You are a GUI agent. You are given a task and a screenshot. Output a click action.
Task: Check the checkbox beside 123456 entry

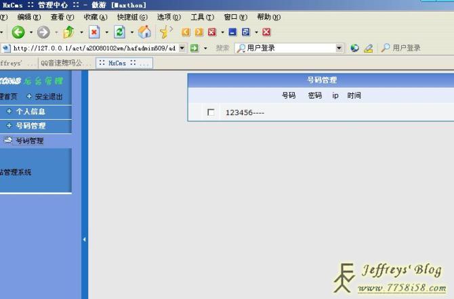211,112
